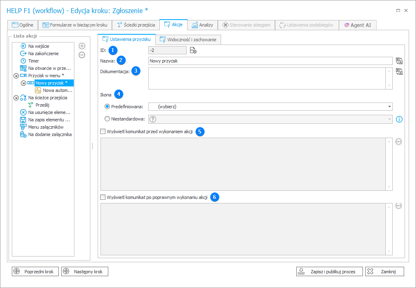
Task: Open the Predefiniowana icon dropdown
Action: point(389,107)
